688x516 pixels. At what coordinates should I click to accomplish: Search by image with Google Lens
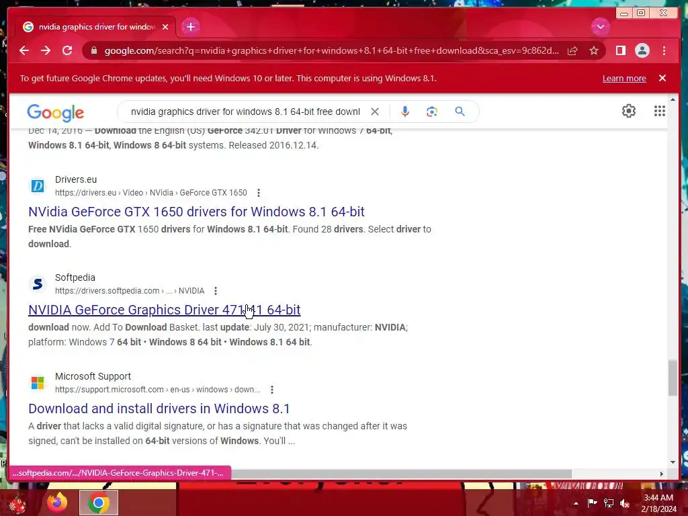432,112
